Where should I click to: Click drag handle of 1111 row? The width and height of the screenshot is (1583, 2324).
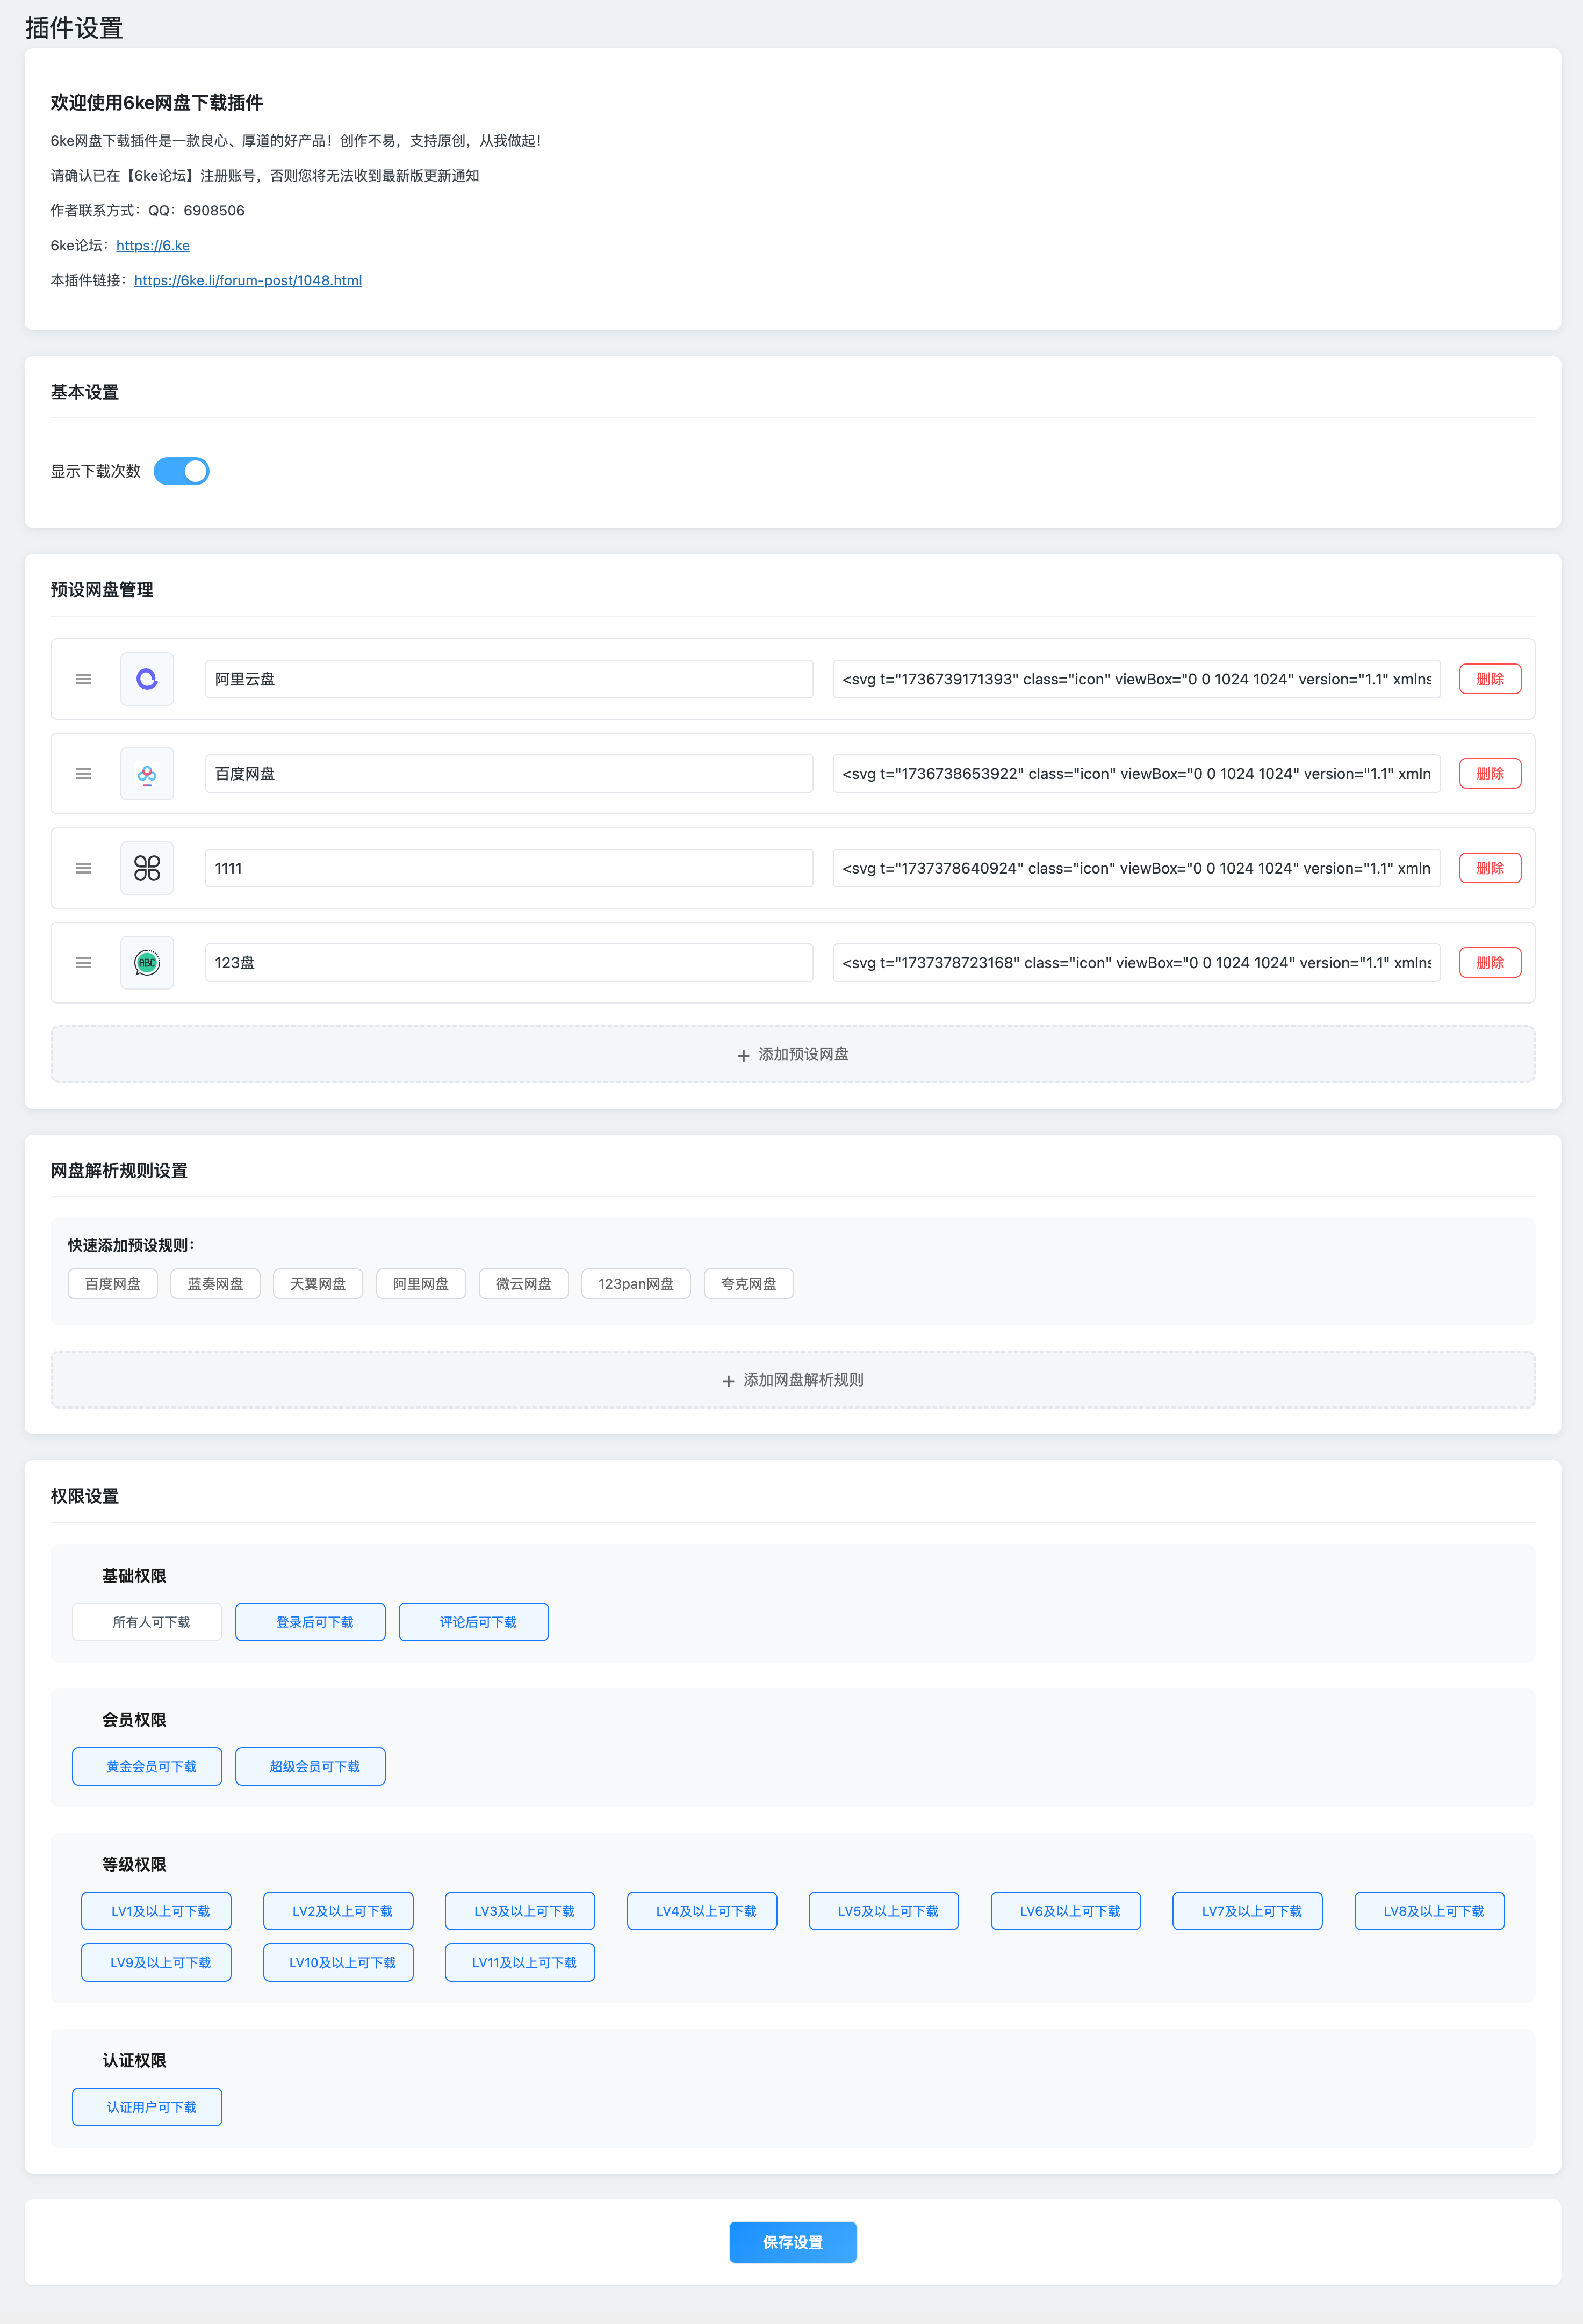tap(84, 868)
